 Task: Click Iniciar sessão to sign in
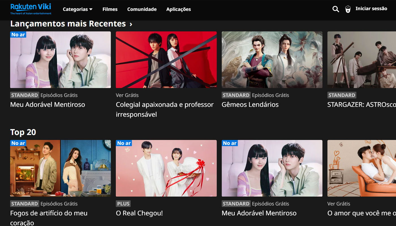(371, 9)
